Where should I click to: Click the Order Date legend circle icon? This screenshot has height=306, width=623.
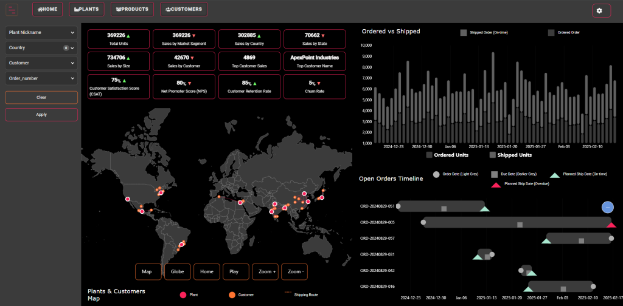tap(436, 174)
